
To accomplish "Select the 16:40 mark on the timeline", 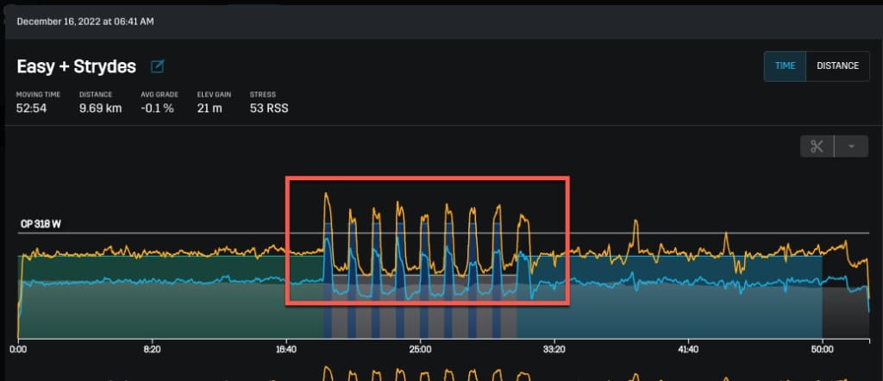I will click(x=286, y=350).
